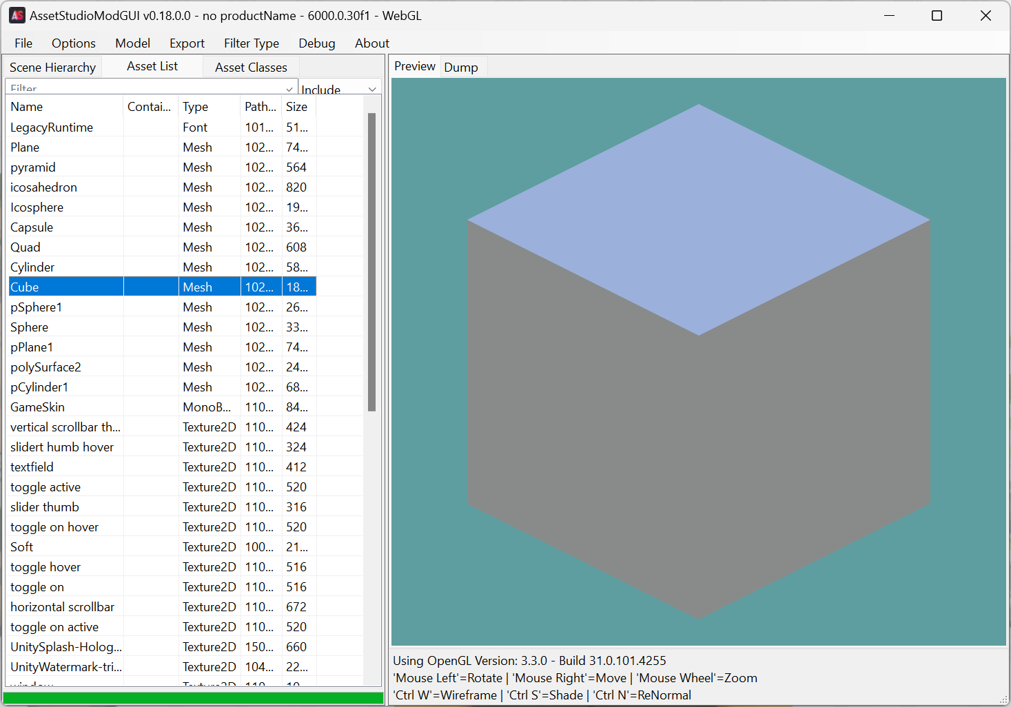Select the Icosphere mesh row
This screenshot has width=1011, height=707.
tap(162, 207)
